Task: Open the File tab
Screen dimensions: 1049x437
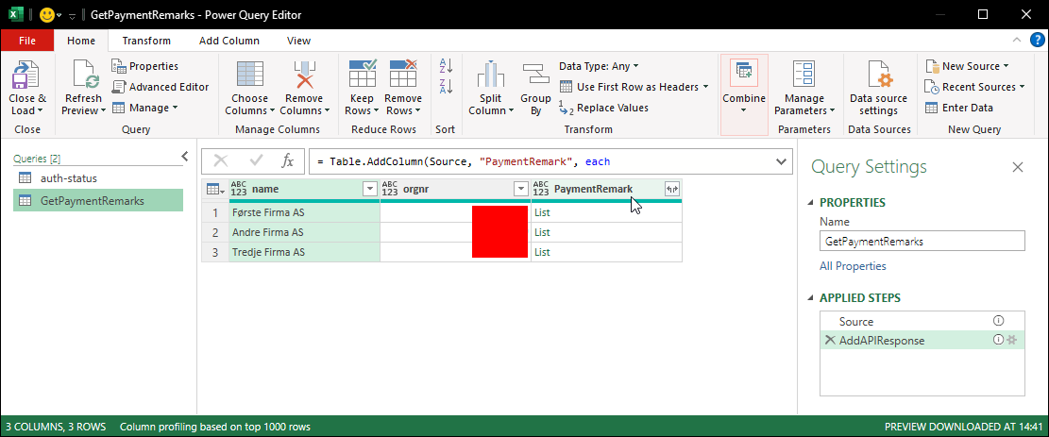Action: tap(27, 41)
